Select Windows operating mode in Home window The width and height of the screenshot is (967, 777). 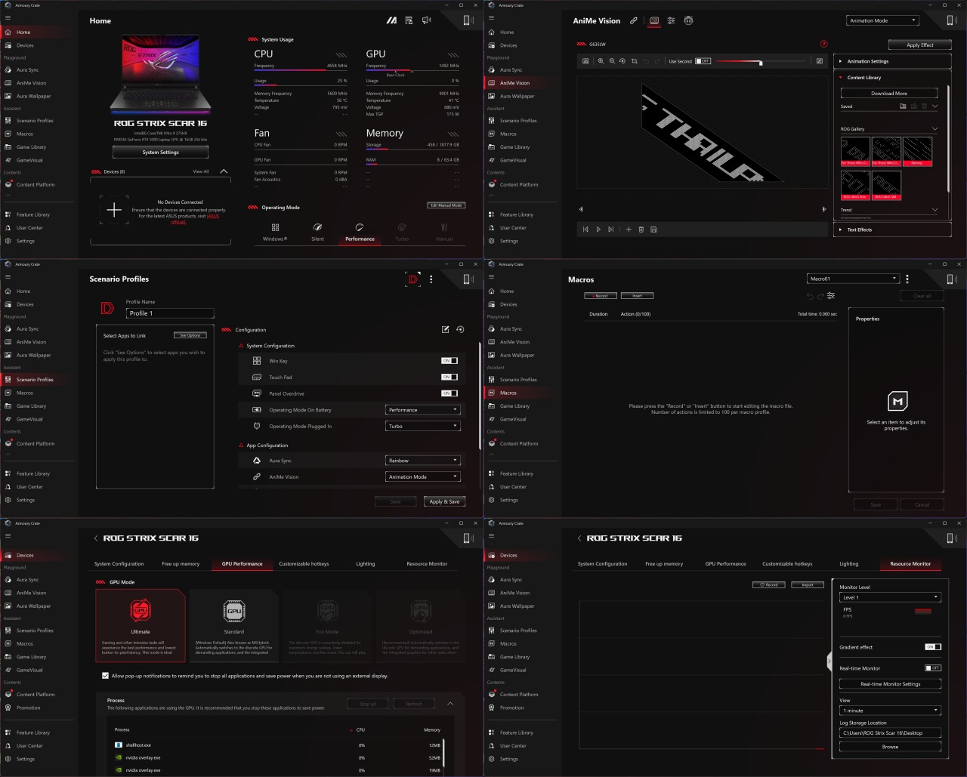[x=275, y=232]
